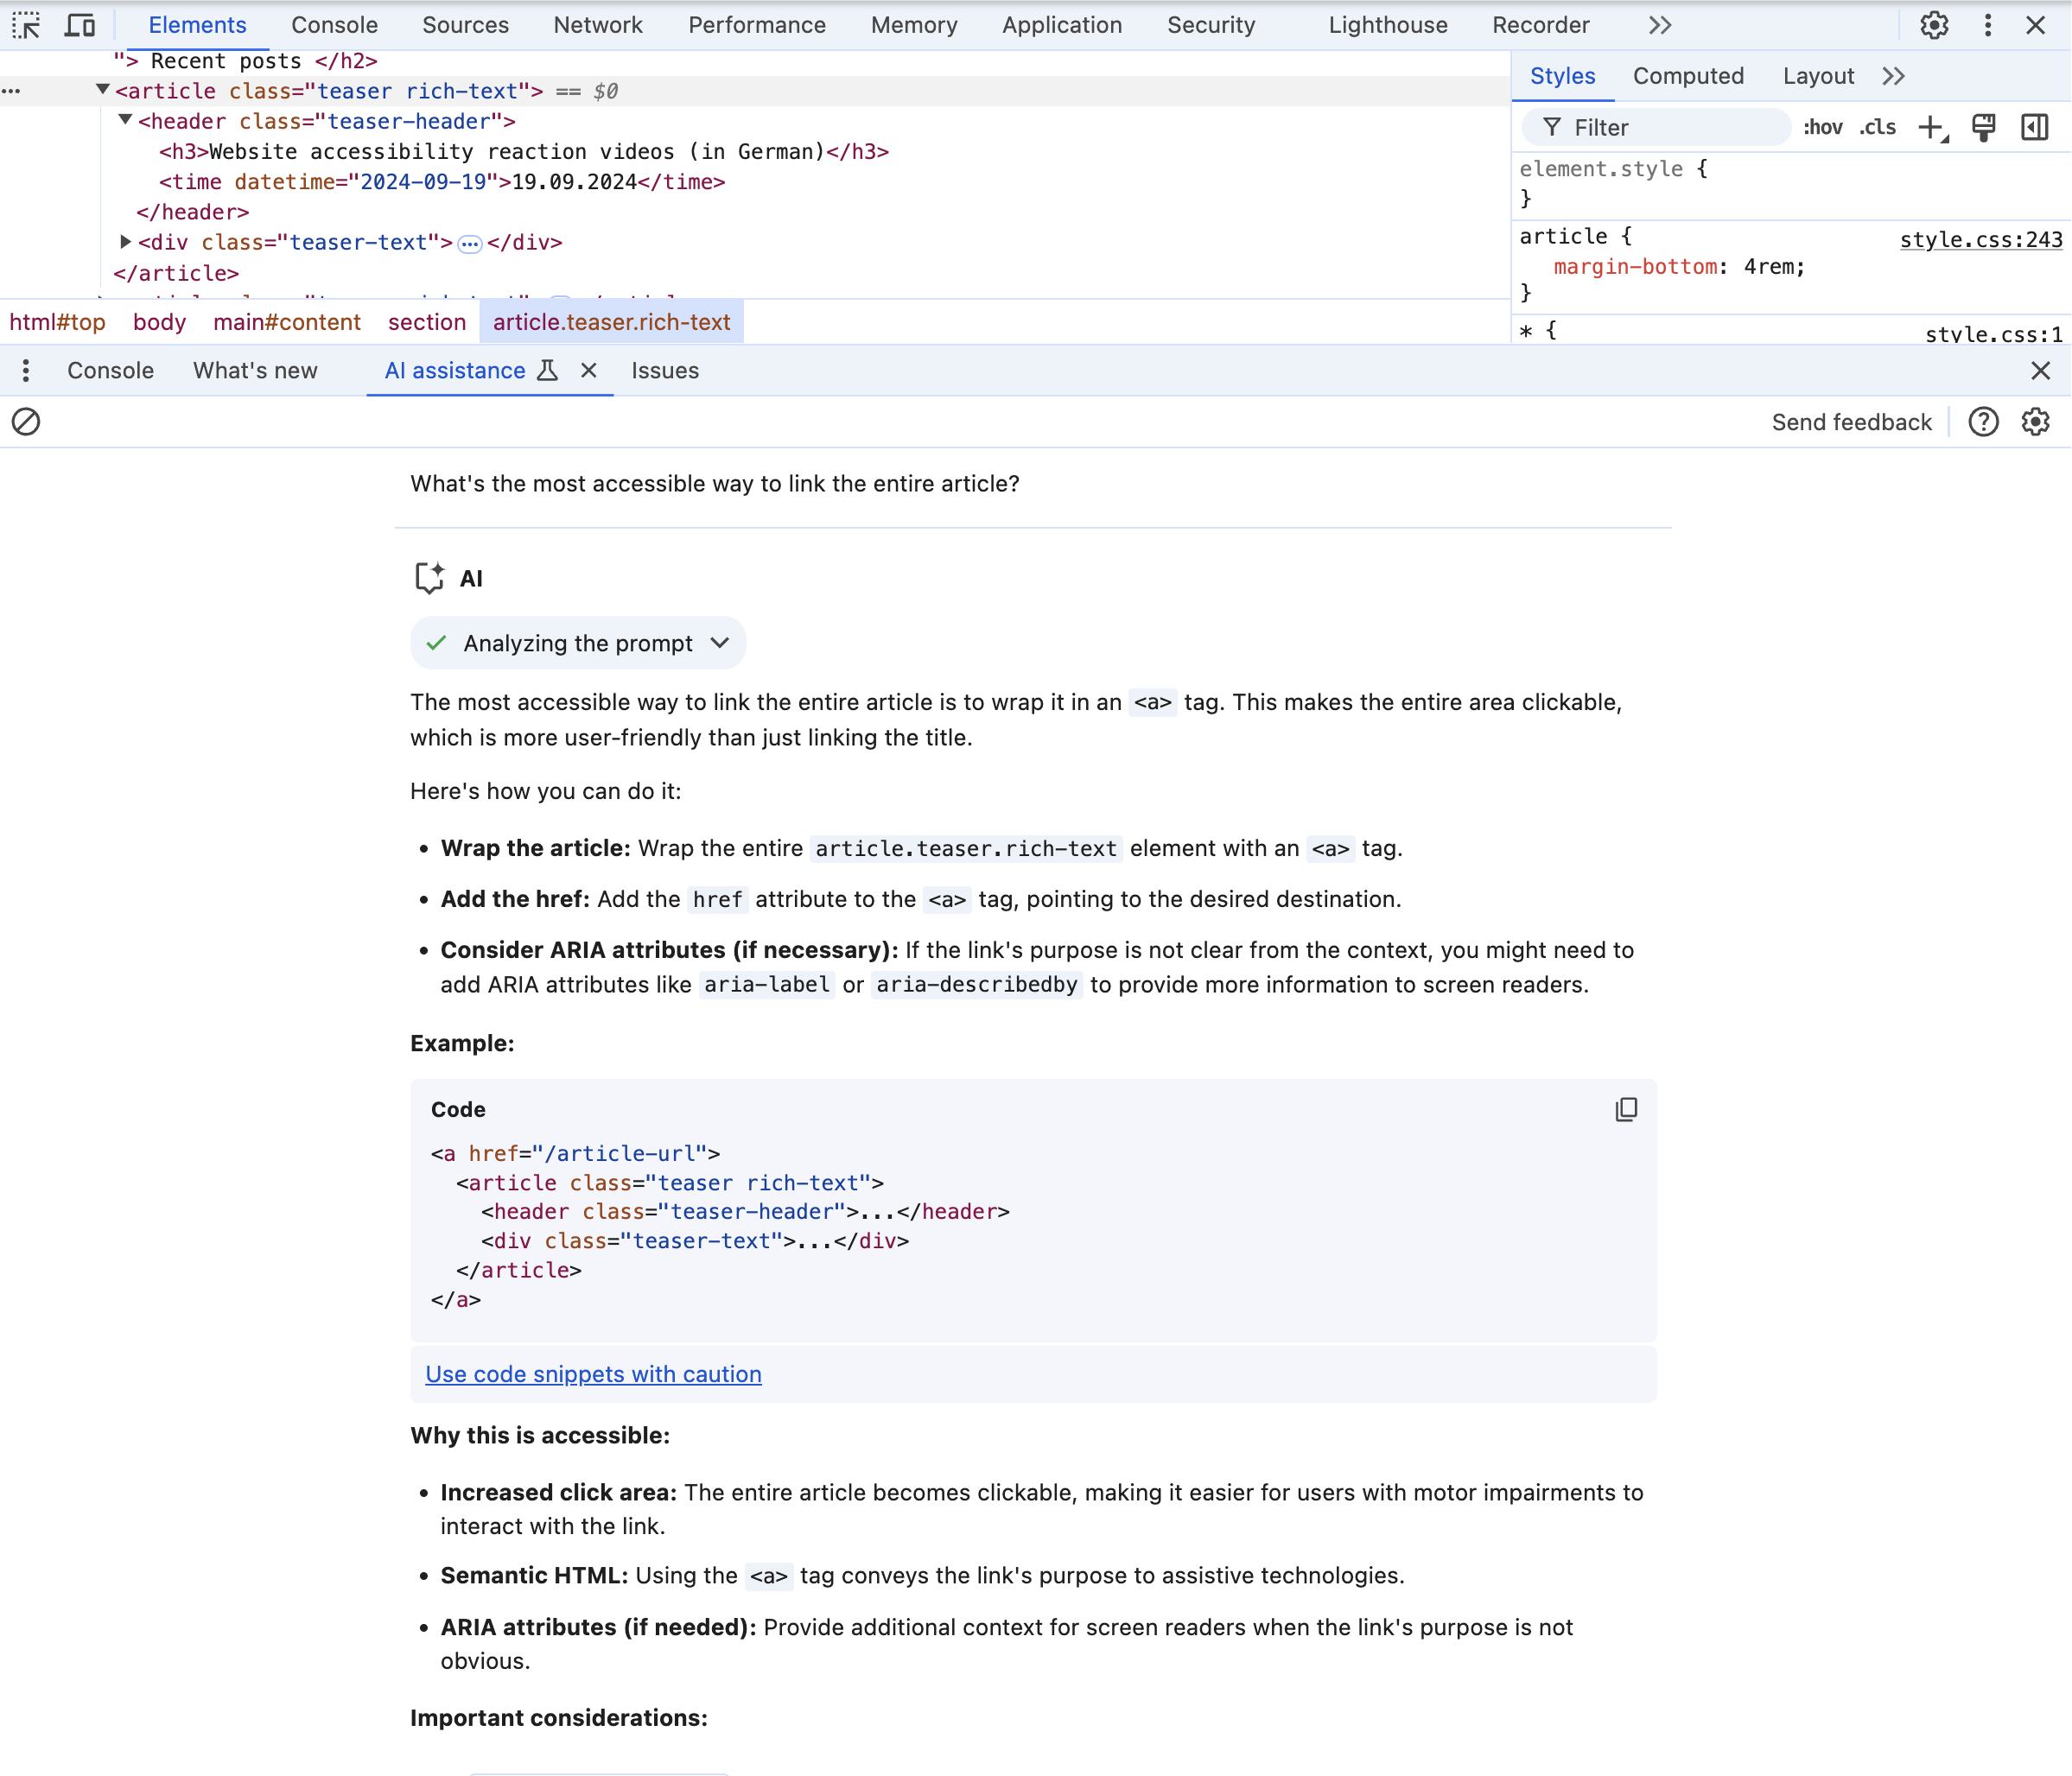The image size is (2072, 1776).
Task: Click the Elements panel tab
Action: [x=197, y=25]
